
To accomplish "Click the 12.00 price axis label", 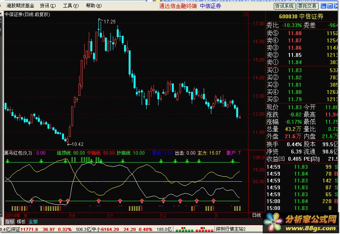I will 258,114.
